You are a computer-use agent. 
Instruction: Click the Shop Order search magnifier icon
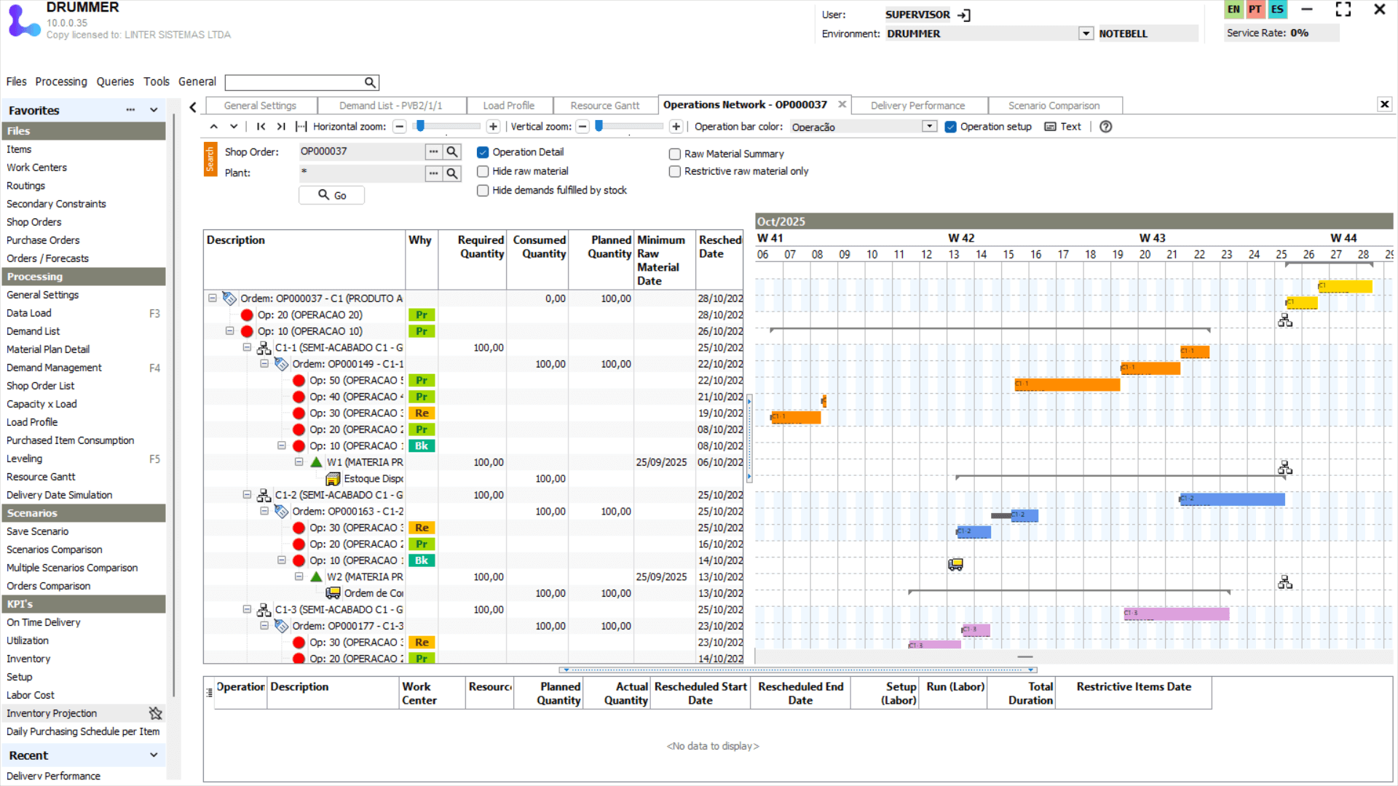[x=452, y=151]
